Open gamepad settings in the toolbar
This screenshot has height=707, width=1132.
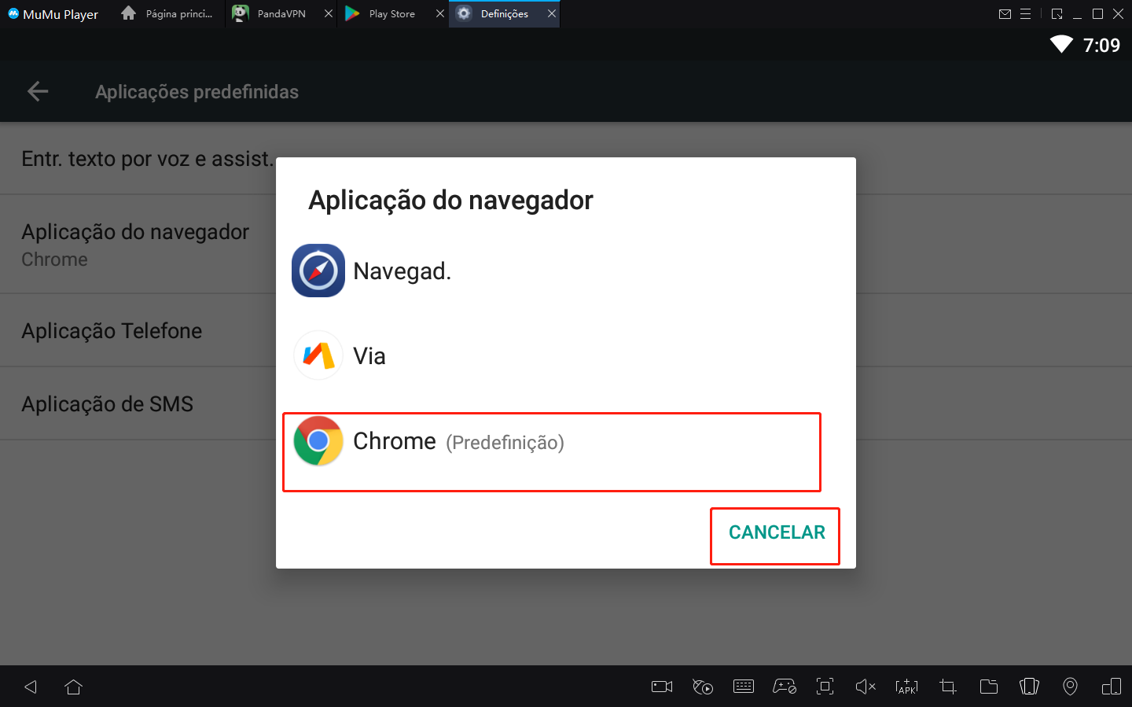coord(785,686)
